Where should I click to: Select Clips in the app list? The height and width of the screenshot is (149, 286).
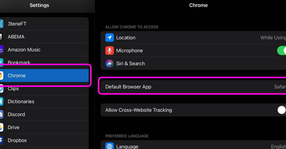pyautogui.click(x=44, y=89)
